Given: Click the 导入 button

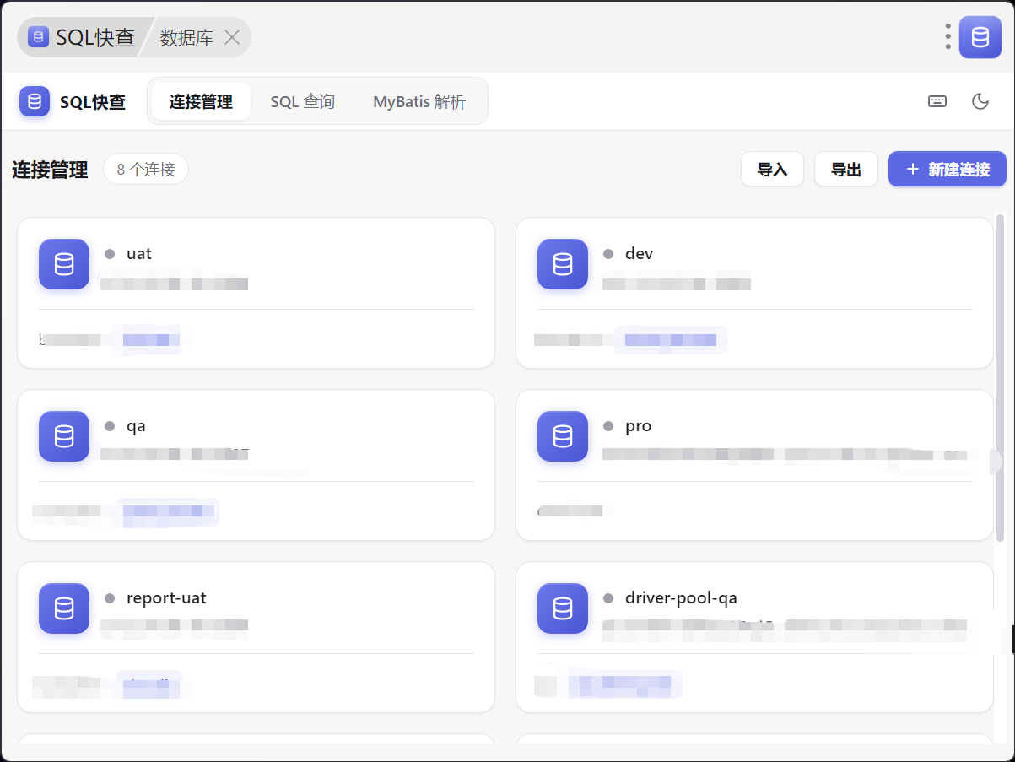Looking at the screenshot, I should [772, 169].
